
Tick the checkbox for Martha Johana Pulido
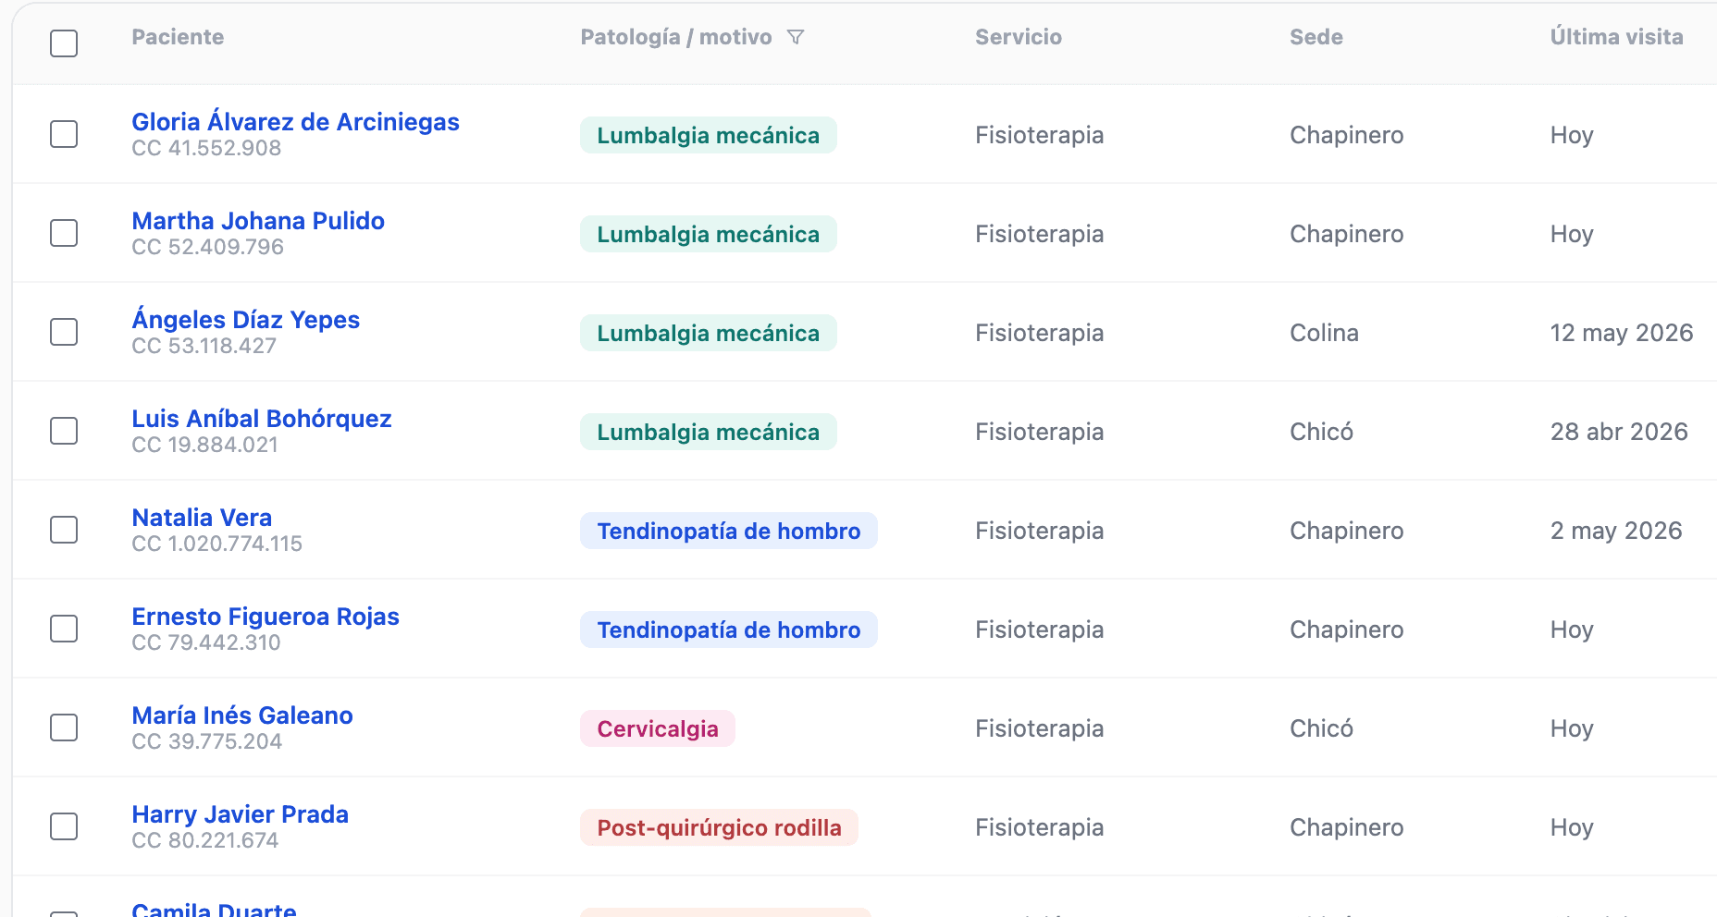64,233
